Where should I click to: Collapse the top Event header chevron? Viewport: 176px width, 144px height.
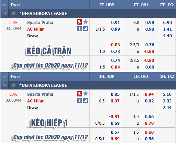5,5
